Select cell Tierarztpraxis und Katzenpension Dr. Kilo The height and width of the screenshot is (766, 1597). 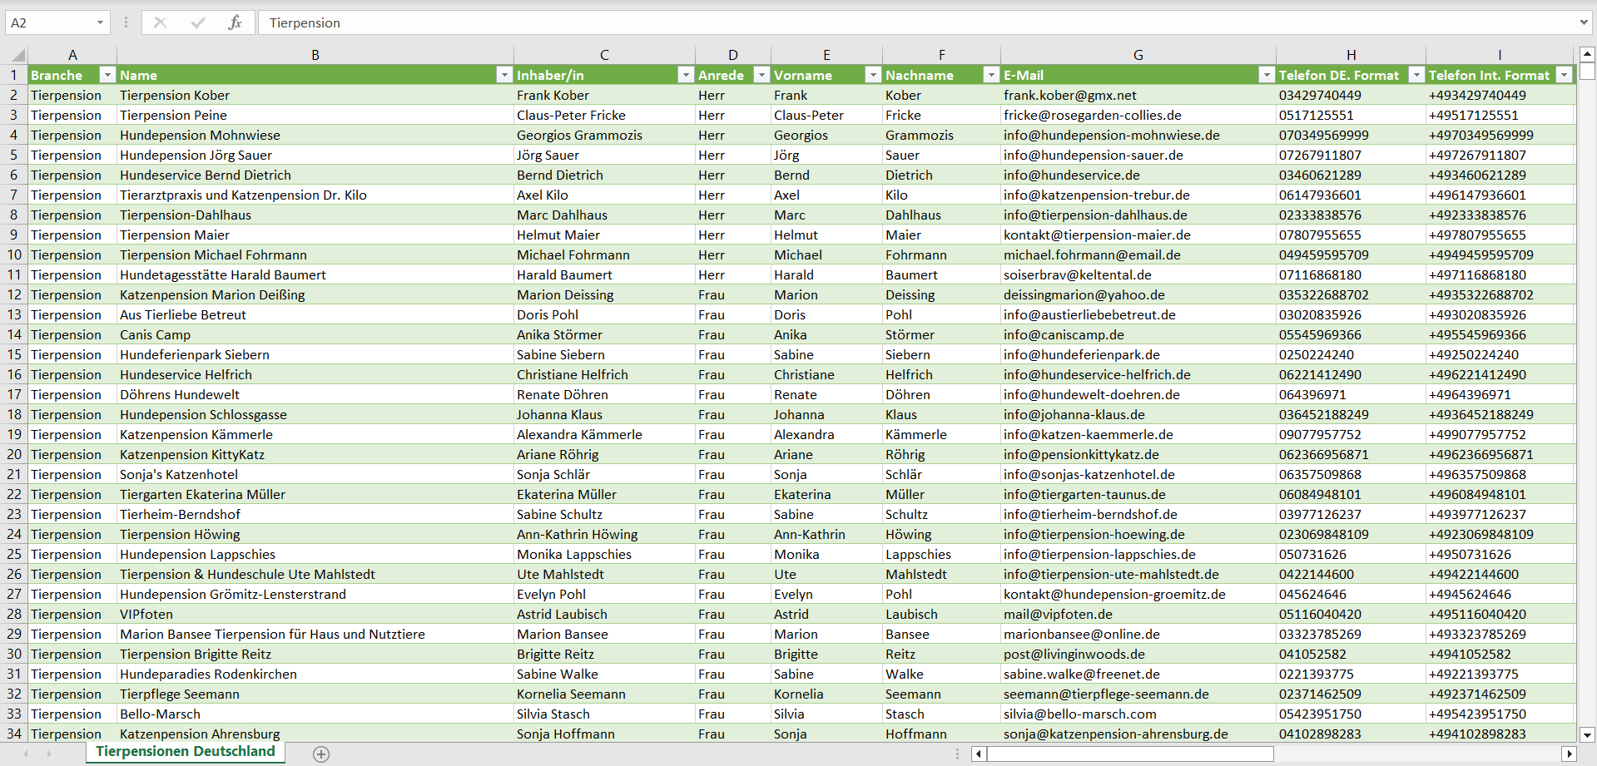pos(315,195)
